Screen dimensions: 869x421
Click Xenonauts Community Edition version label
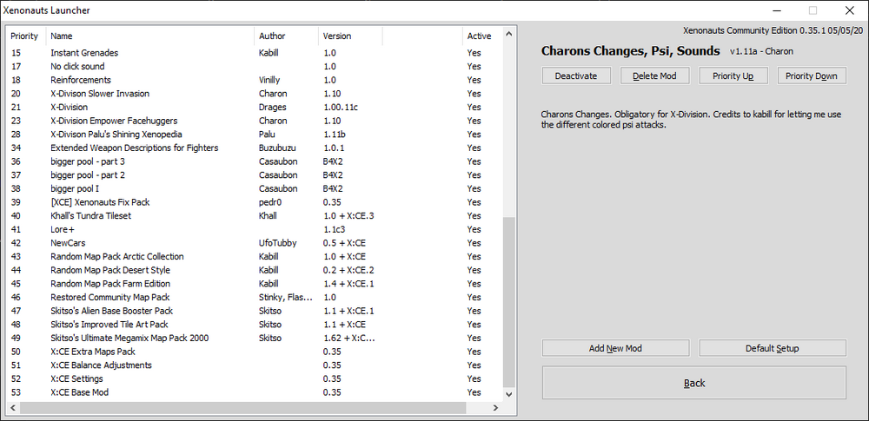(x=773, y=30)
